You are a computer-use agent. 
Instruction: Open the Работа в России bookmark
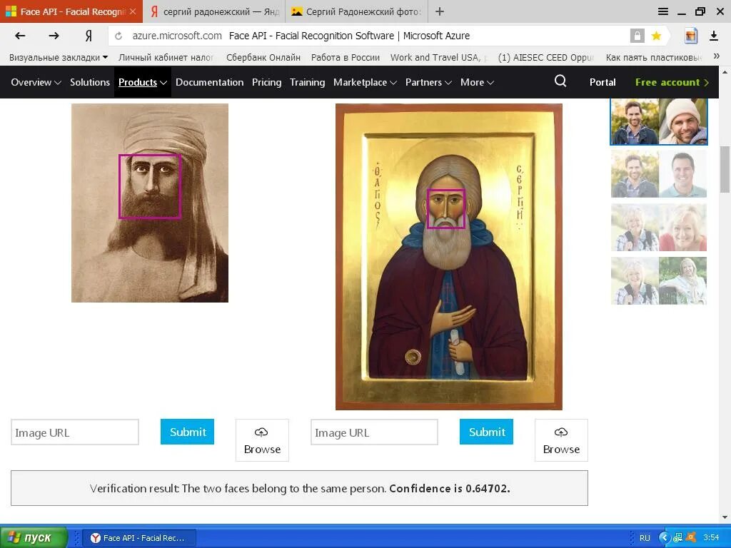coord(346,57)
